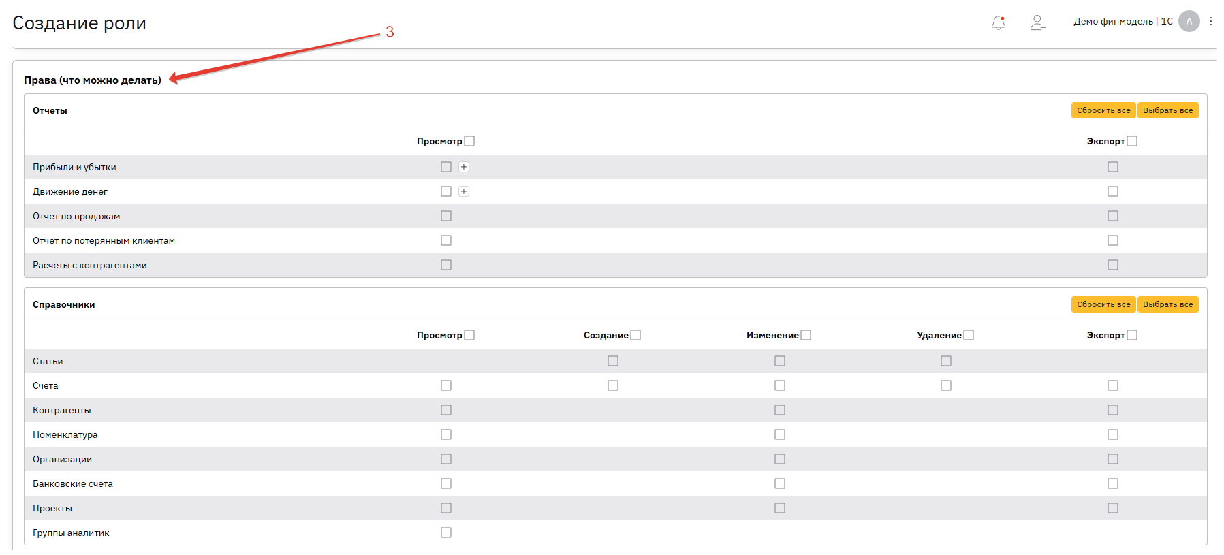Image resolution: width=1224 pixels, height=555 pixels.
Task: Click Сбросить все in Отчеты section
Action: 1103,110
